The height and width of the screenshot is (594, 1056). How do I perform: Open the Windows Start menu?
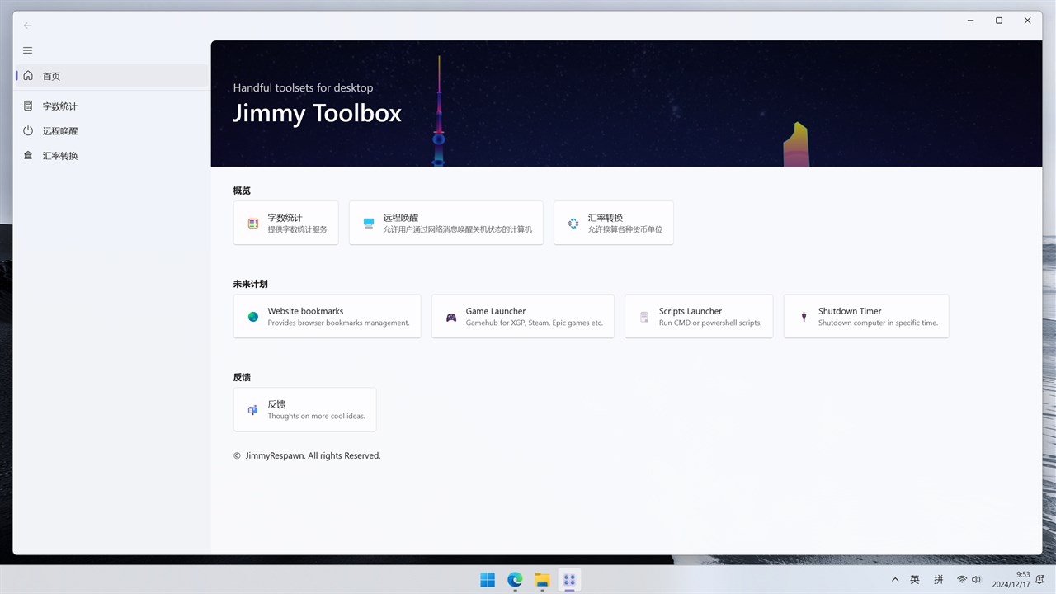click(488, 580)
